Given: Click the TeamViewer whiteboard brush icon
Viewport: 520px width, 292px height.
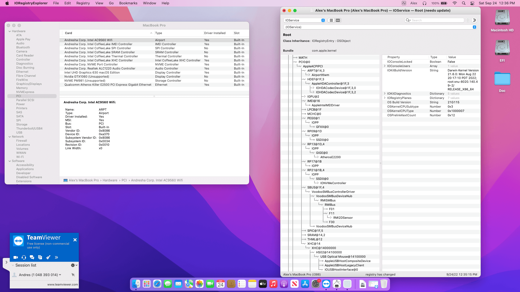Looking at the screenshot, I should tap(48, 257).
